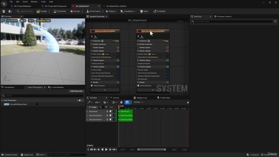Add module to Particle Spawn in first emitter
Screen dimensions: 279x157
point(118,60)
